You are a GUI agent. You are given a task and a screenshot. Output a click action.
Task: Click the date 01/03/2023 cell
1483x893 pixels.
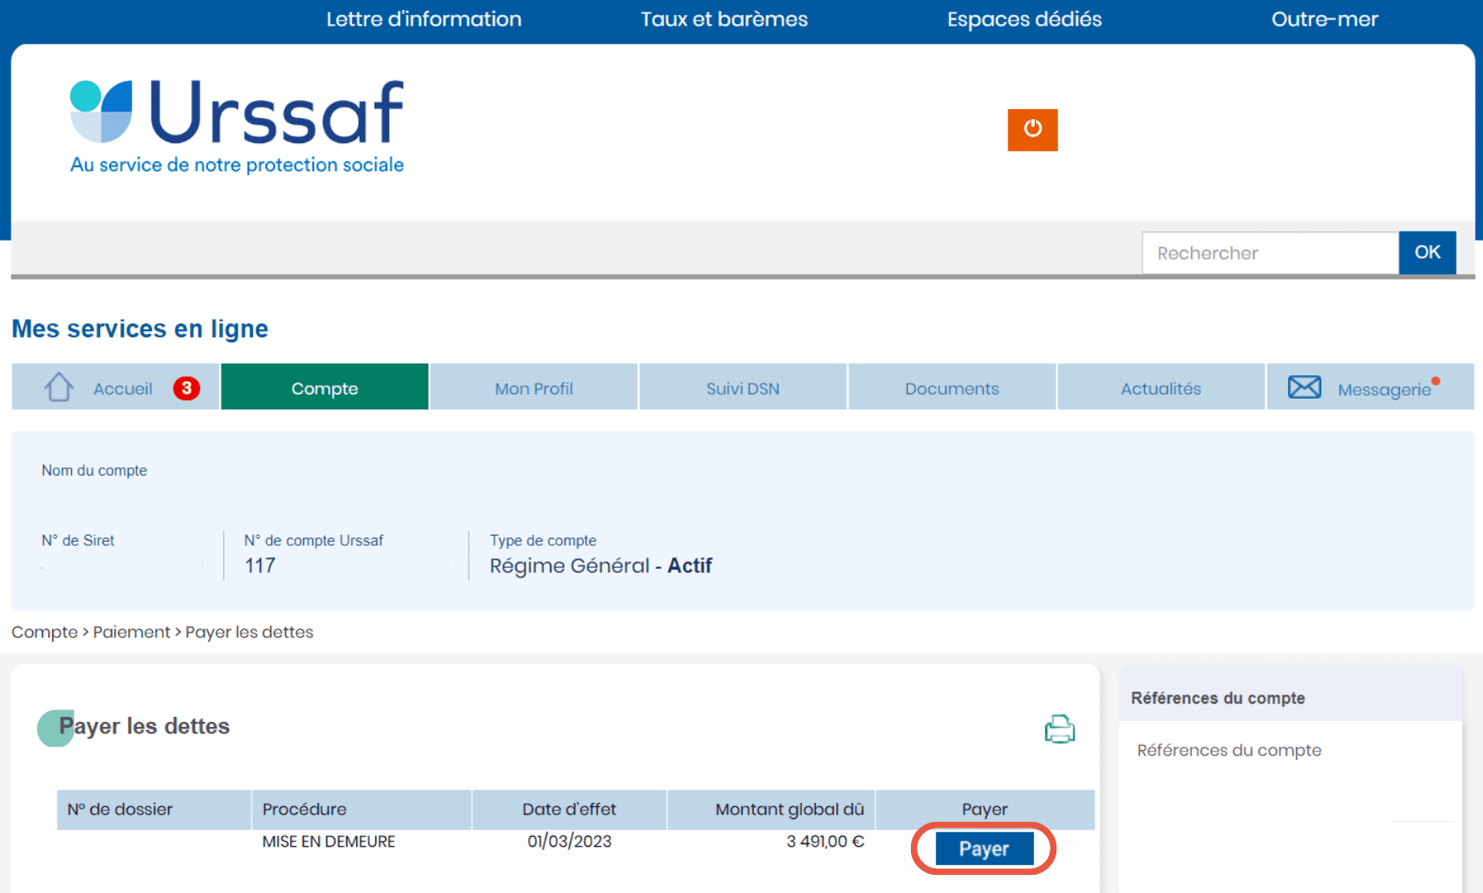570,842
